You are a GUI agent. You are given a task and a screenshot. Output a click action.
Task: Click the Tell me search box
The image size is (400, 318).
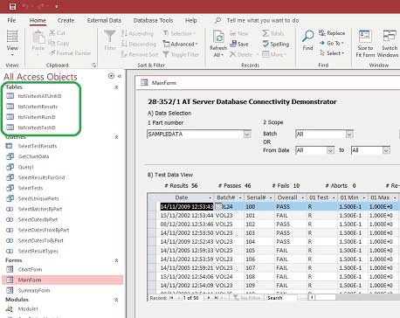coord(263,20)
